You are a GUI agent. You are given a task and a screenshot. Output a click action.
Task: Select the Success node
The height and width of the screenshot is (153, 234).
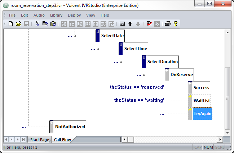pos(201,88)
